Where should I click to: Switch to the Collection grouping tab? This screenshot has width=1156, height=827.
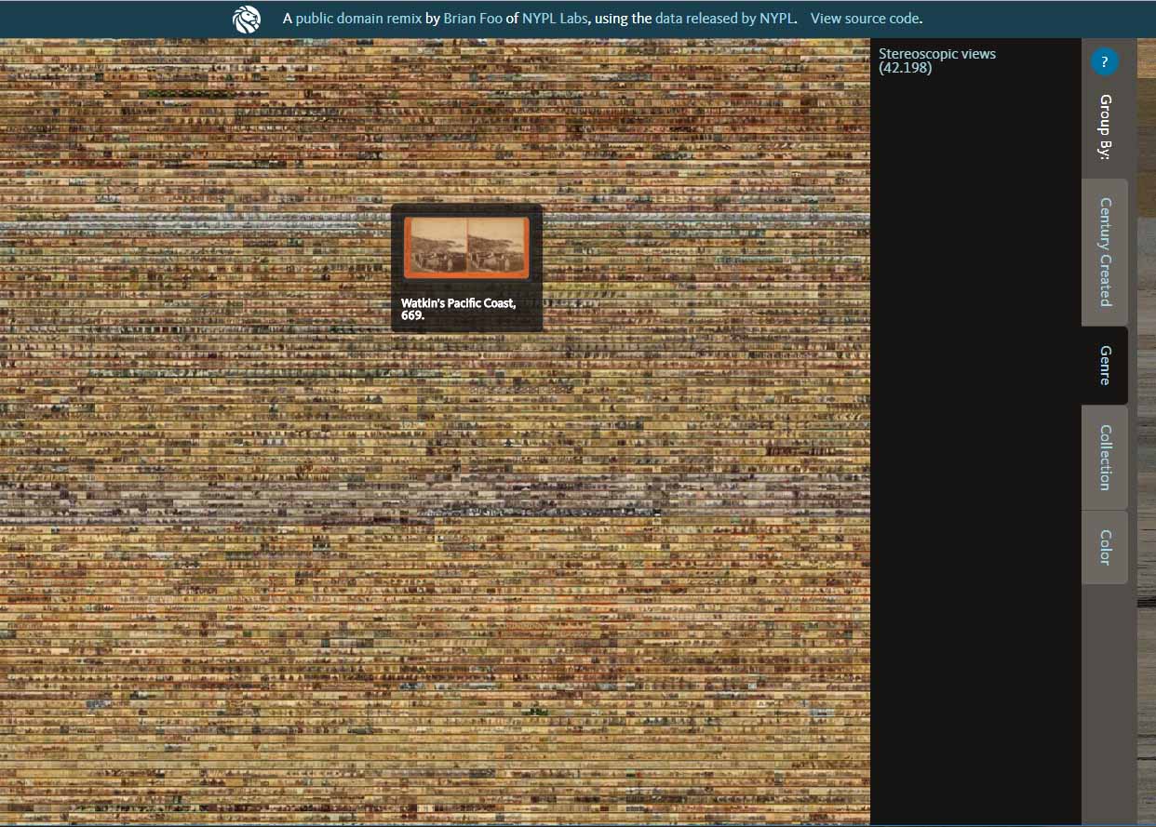[x=1105, y=458]
